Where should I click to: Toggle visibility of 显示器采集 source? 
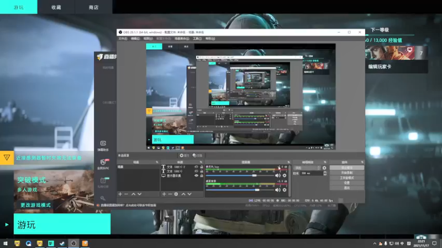(197, 176)
